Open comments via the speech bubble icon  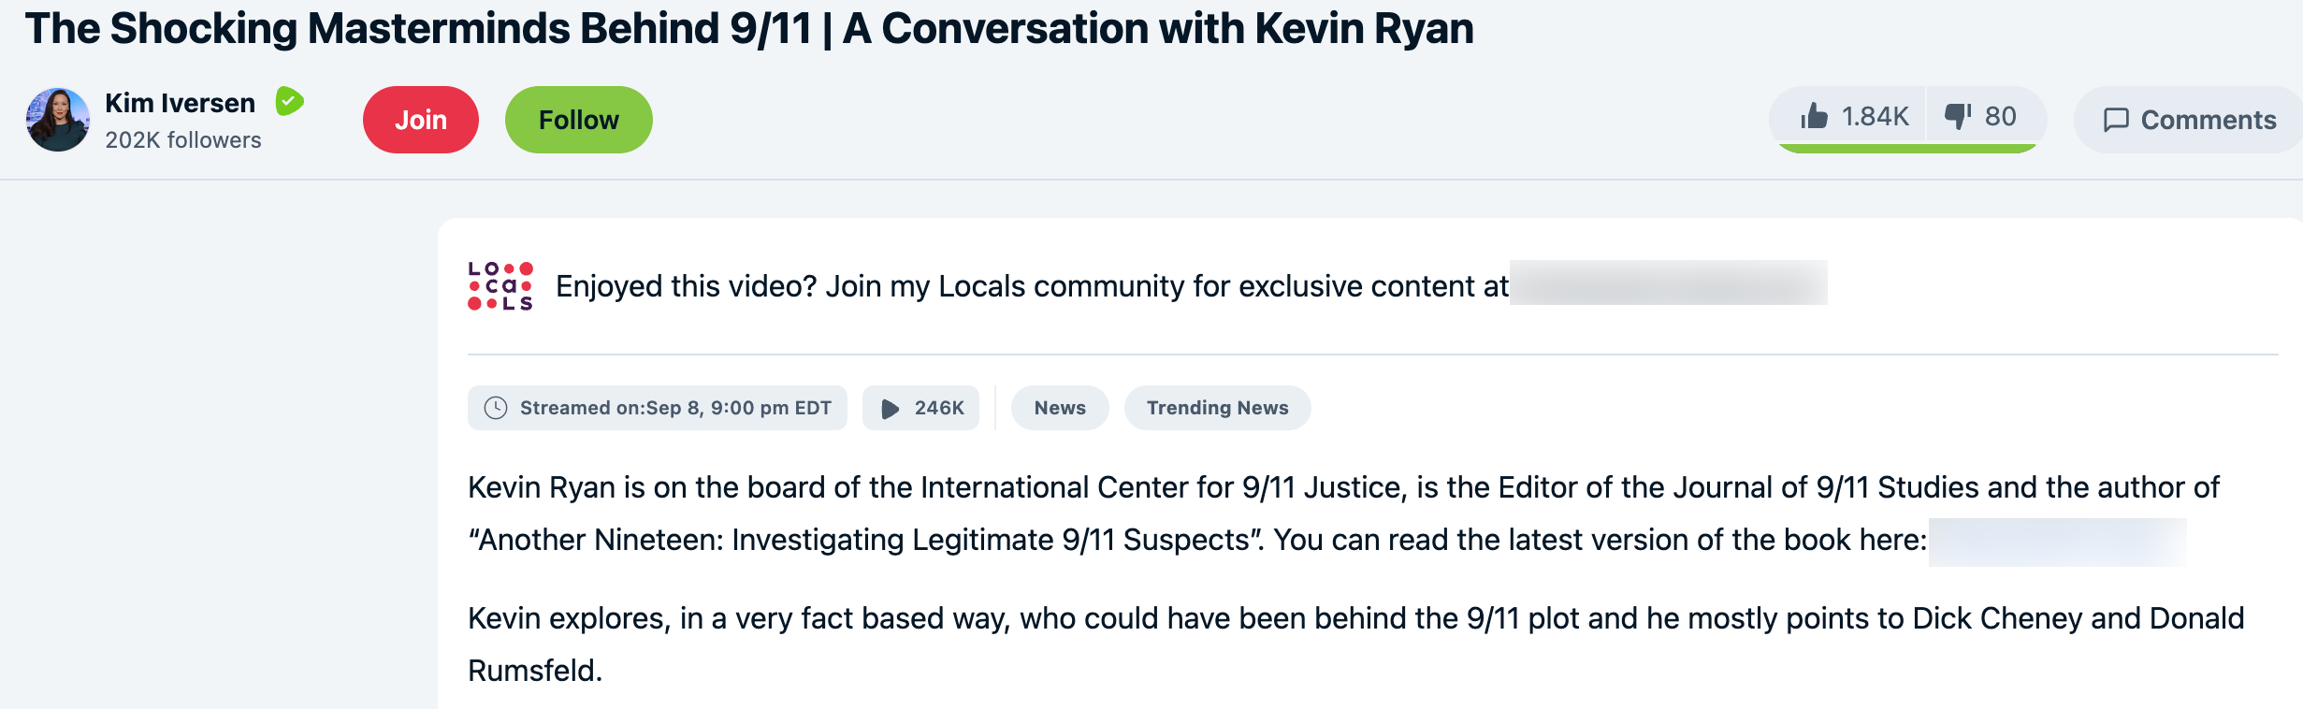[x=2117, y=120]
